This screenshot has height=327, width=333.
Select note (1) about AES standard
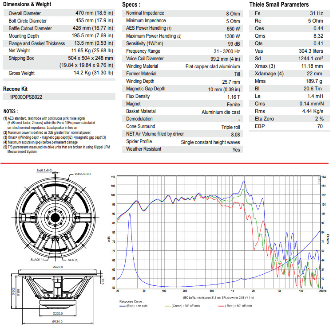pyautogui.click(x=49, y=123)
